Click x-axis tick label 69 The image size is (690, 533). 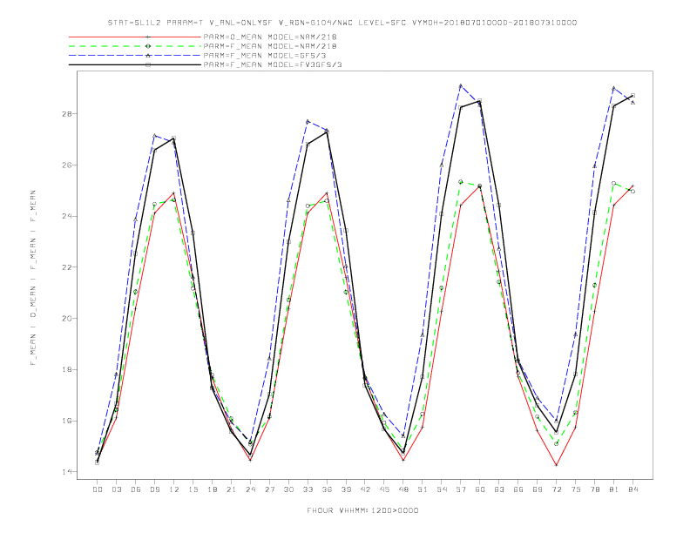[x=538, y=489]
